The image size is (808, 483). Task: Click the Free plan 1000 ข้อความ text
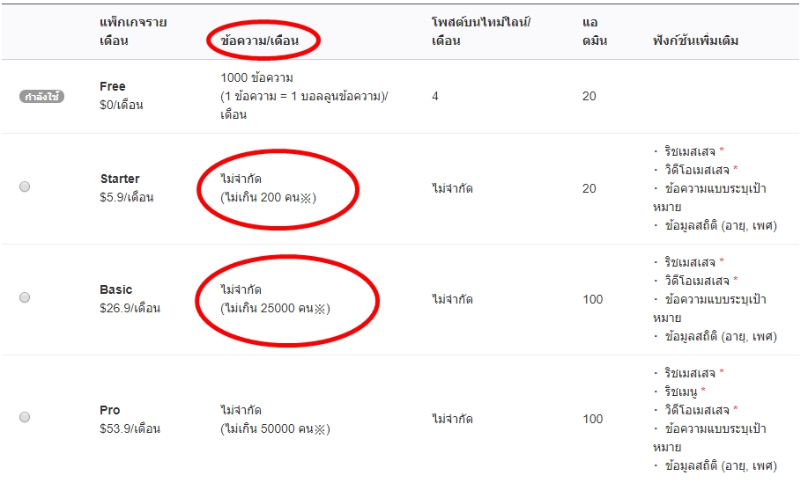coord(256,78)
